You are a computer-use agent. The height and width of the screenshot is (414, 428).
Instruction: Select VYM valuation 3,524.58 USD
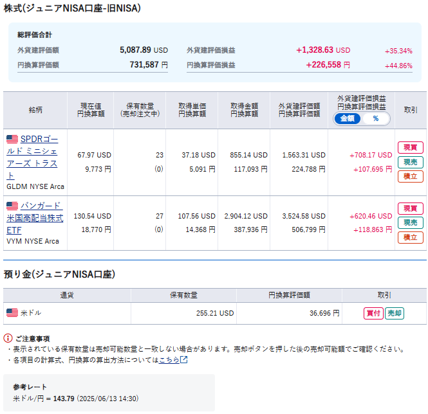tap(304, 216)
